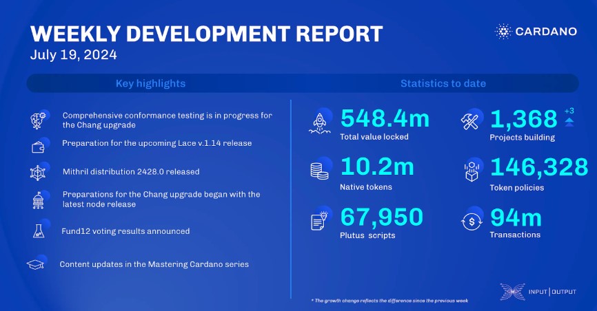The width and height of the screenshot is (597, 311).
Task: Click the rocket icon beside Total value locked
Action: click(x=321, y=122)
